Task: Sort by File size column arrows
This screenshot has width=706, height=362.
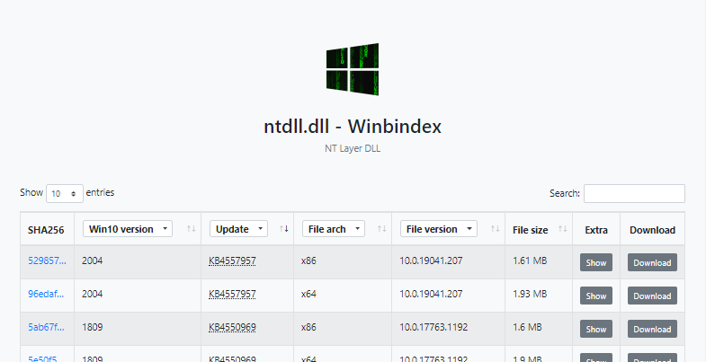Action: tap(563, 229)
